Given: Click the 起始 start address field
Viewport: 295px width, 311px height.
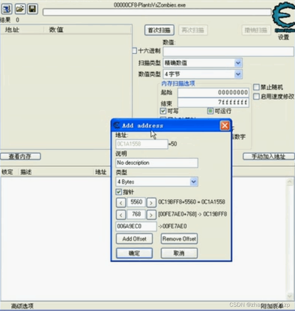Looking at the screenshot, I should 213,92.
